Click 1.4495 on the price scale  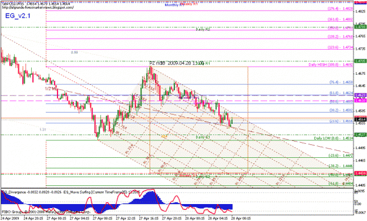click(361, 148)
